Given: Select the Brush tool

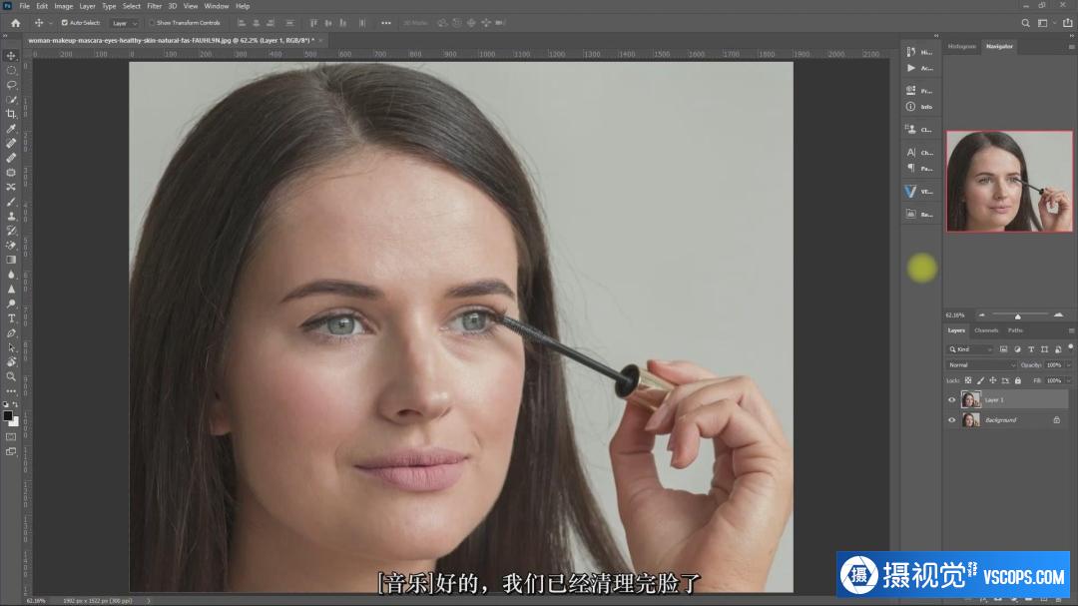Looking at the screenshot, I should click(x=11, y=202).
